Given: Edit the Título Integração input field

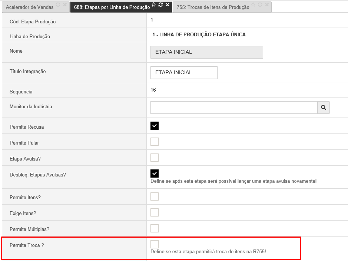Looking at the screenshot, I should (184, 73).
